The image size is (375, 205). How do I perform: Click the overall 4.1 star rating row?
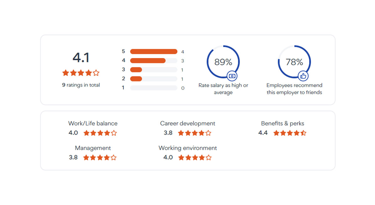pyautogui.click(x=81, y=73)
